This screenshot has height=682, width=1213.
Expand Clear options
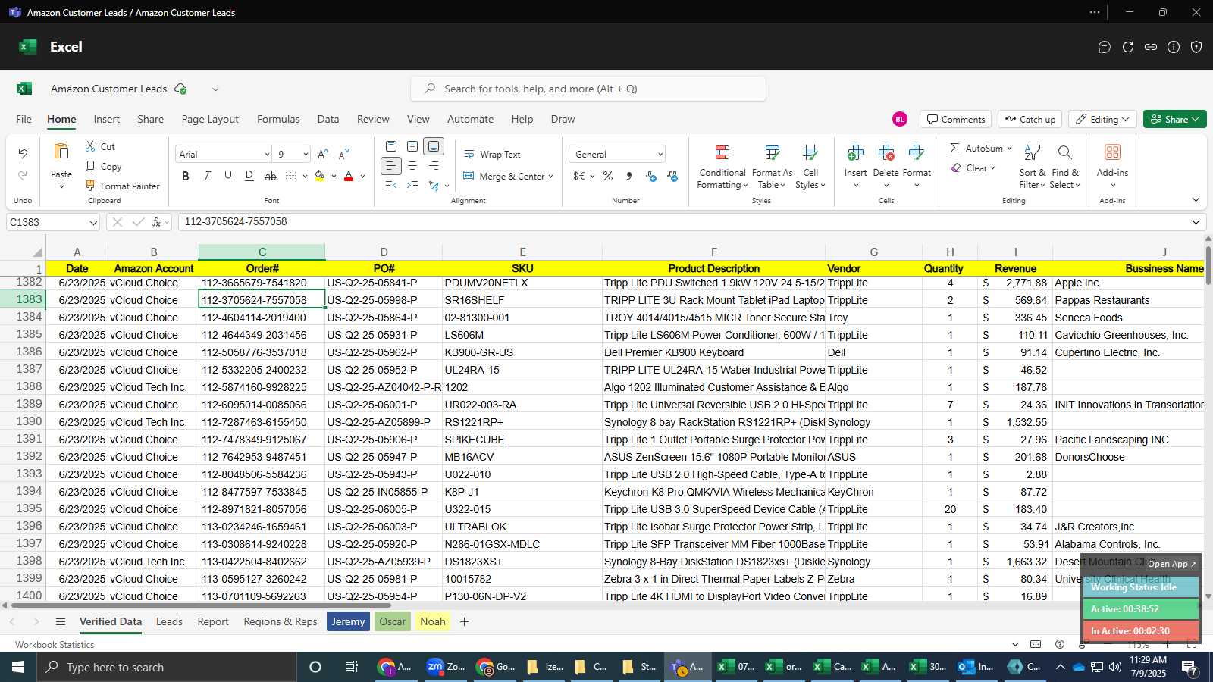coord(992,168)
